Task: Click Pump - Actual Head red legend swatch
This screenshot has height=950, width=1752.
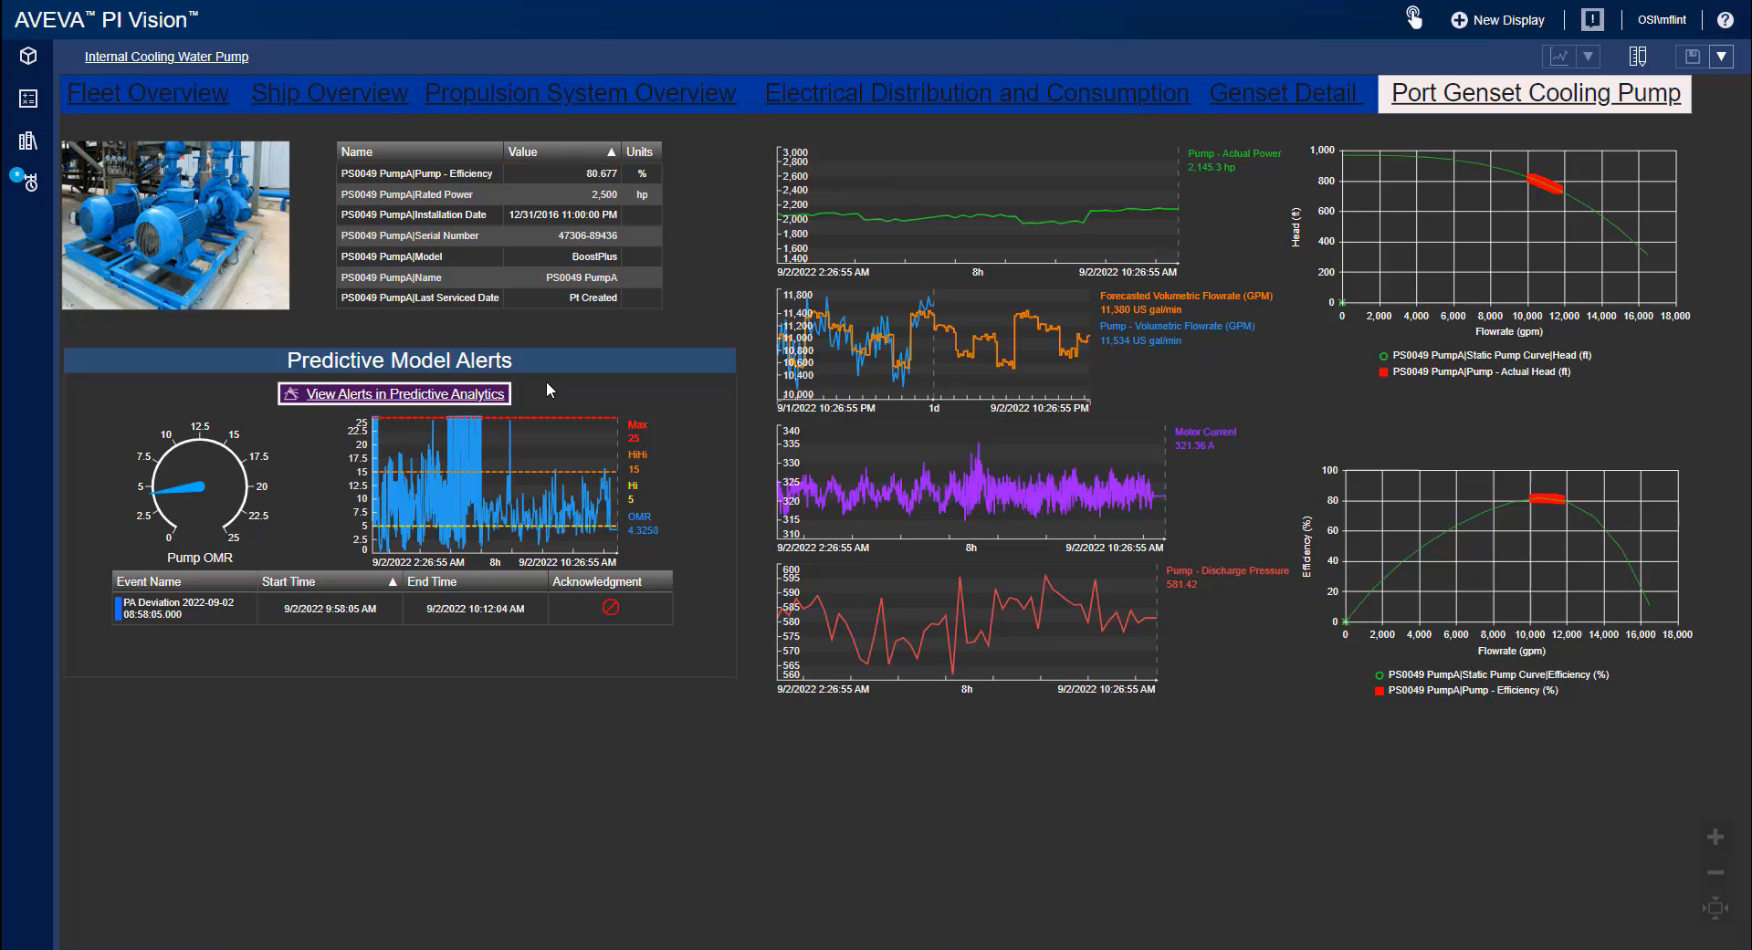Action: 1383,371
